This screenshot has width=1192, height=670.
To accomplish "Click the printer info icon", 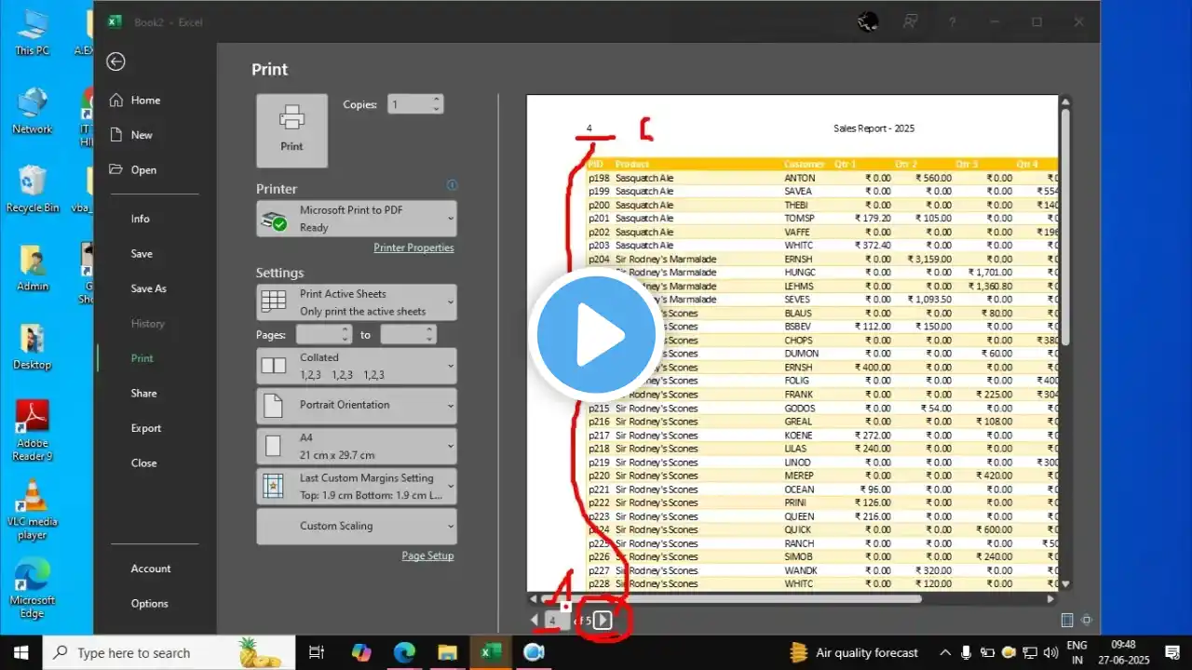I will (x=453, y=185).
